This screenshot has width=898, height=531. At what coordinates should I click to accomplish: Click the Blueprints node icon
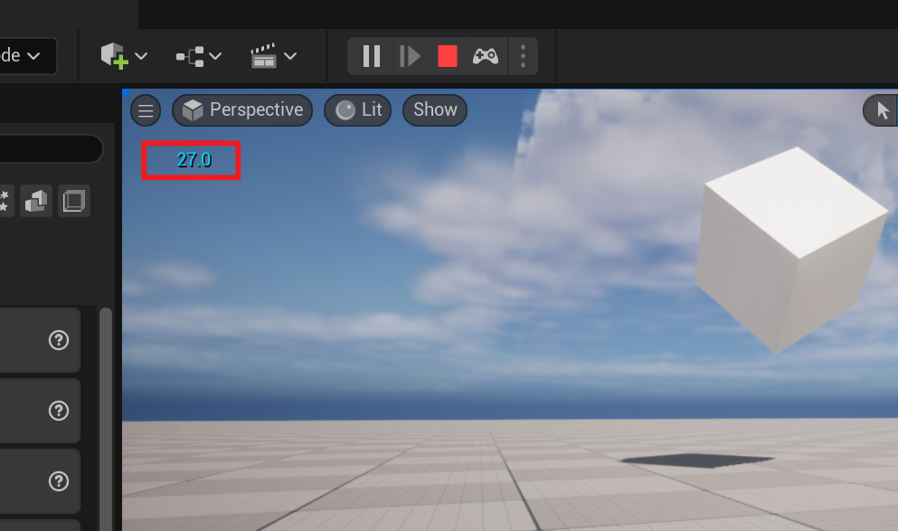click(x=190, y=56)
